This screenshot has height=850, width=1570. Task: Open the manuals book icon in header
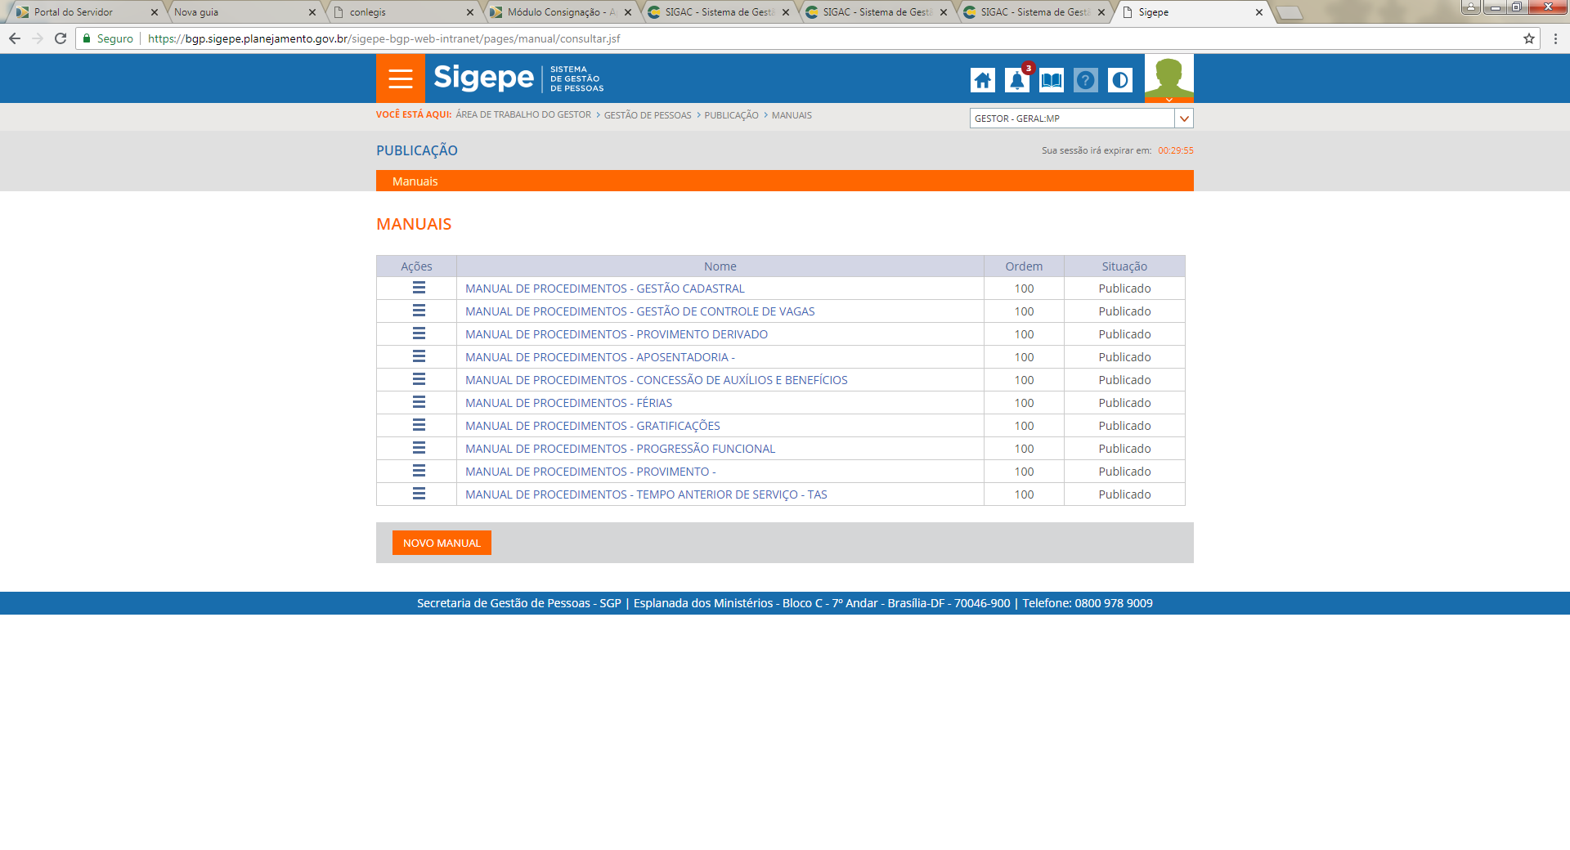click(x=1052, y=80)
